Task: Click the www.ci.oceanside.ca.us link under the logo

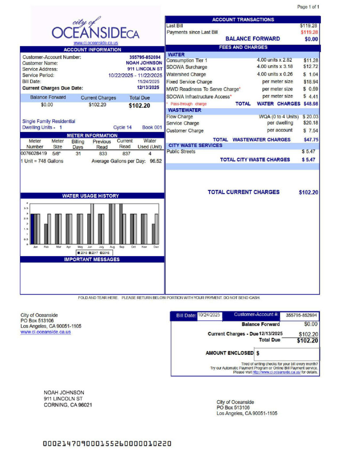Action: (96, 43)
